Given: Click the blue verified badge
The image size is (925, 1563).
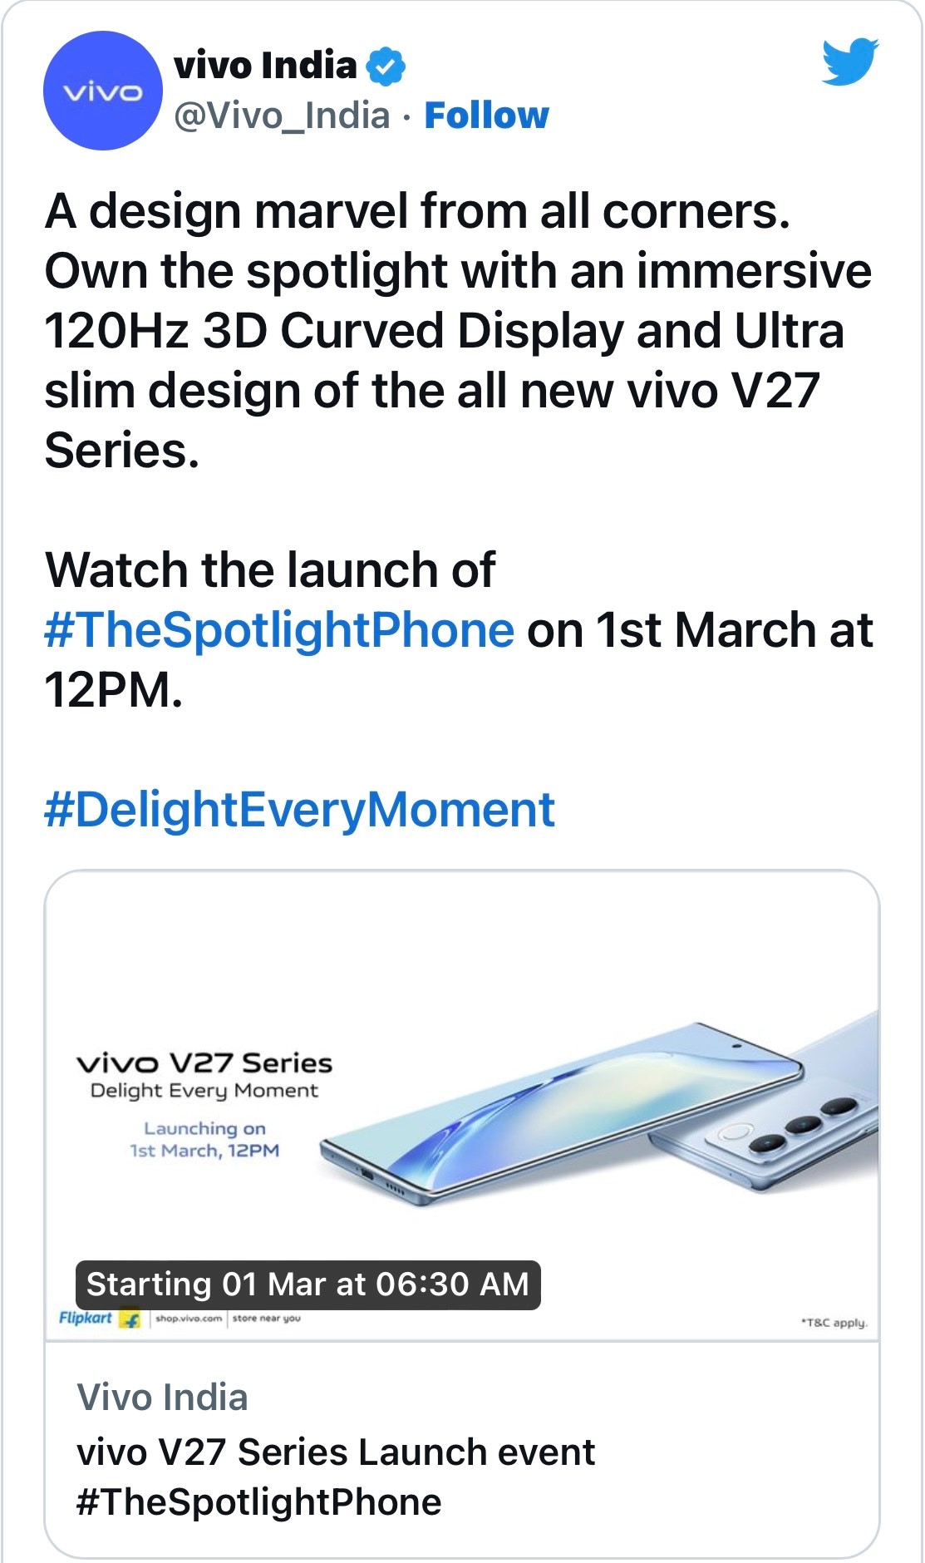Looking at the screenshot, I should pyautogui.click(x=386, y=67).
